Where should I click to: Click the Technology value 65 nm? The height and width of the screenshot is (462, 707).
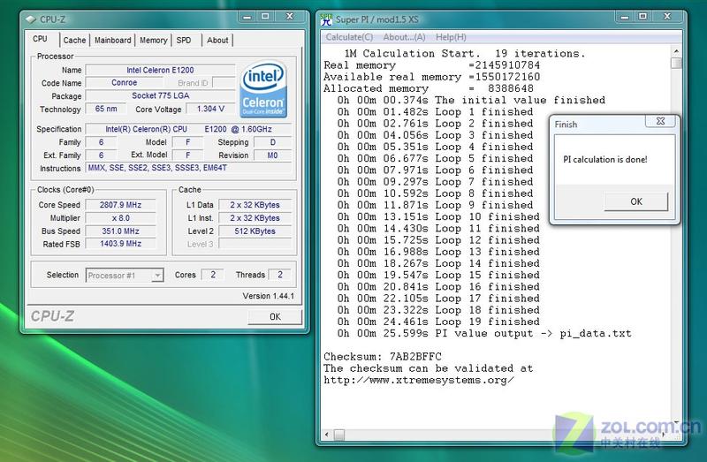(106, 109)
